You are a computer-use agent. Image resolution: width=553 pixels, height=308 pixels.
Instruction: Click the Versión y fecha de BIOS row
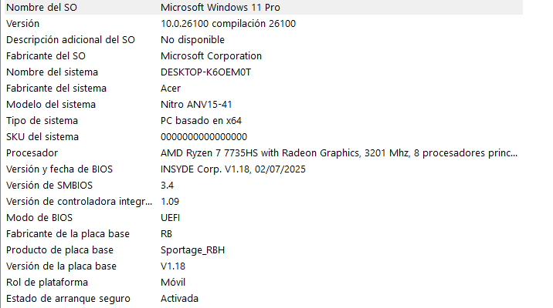263,169
